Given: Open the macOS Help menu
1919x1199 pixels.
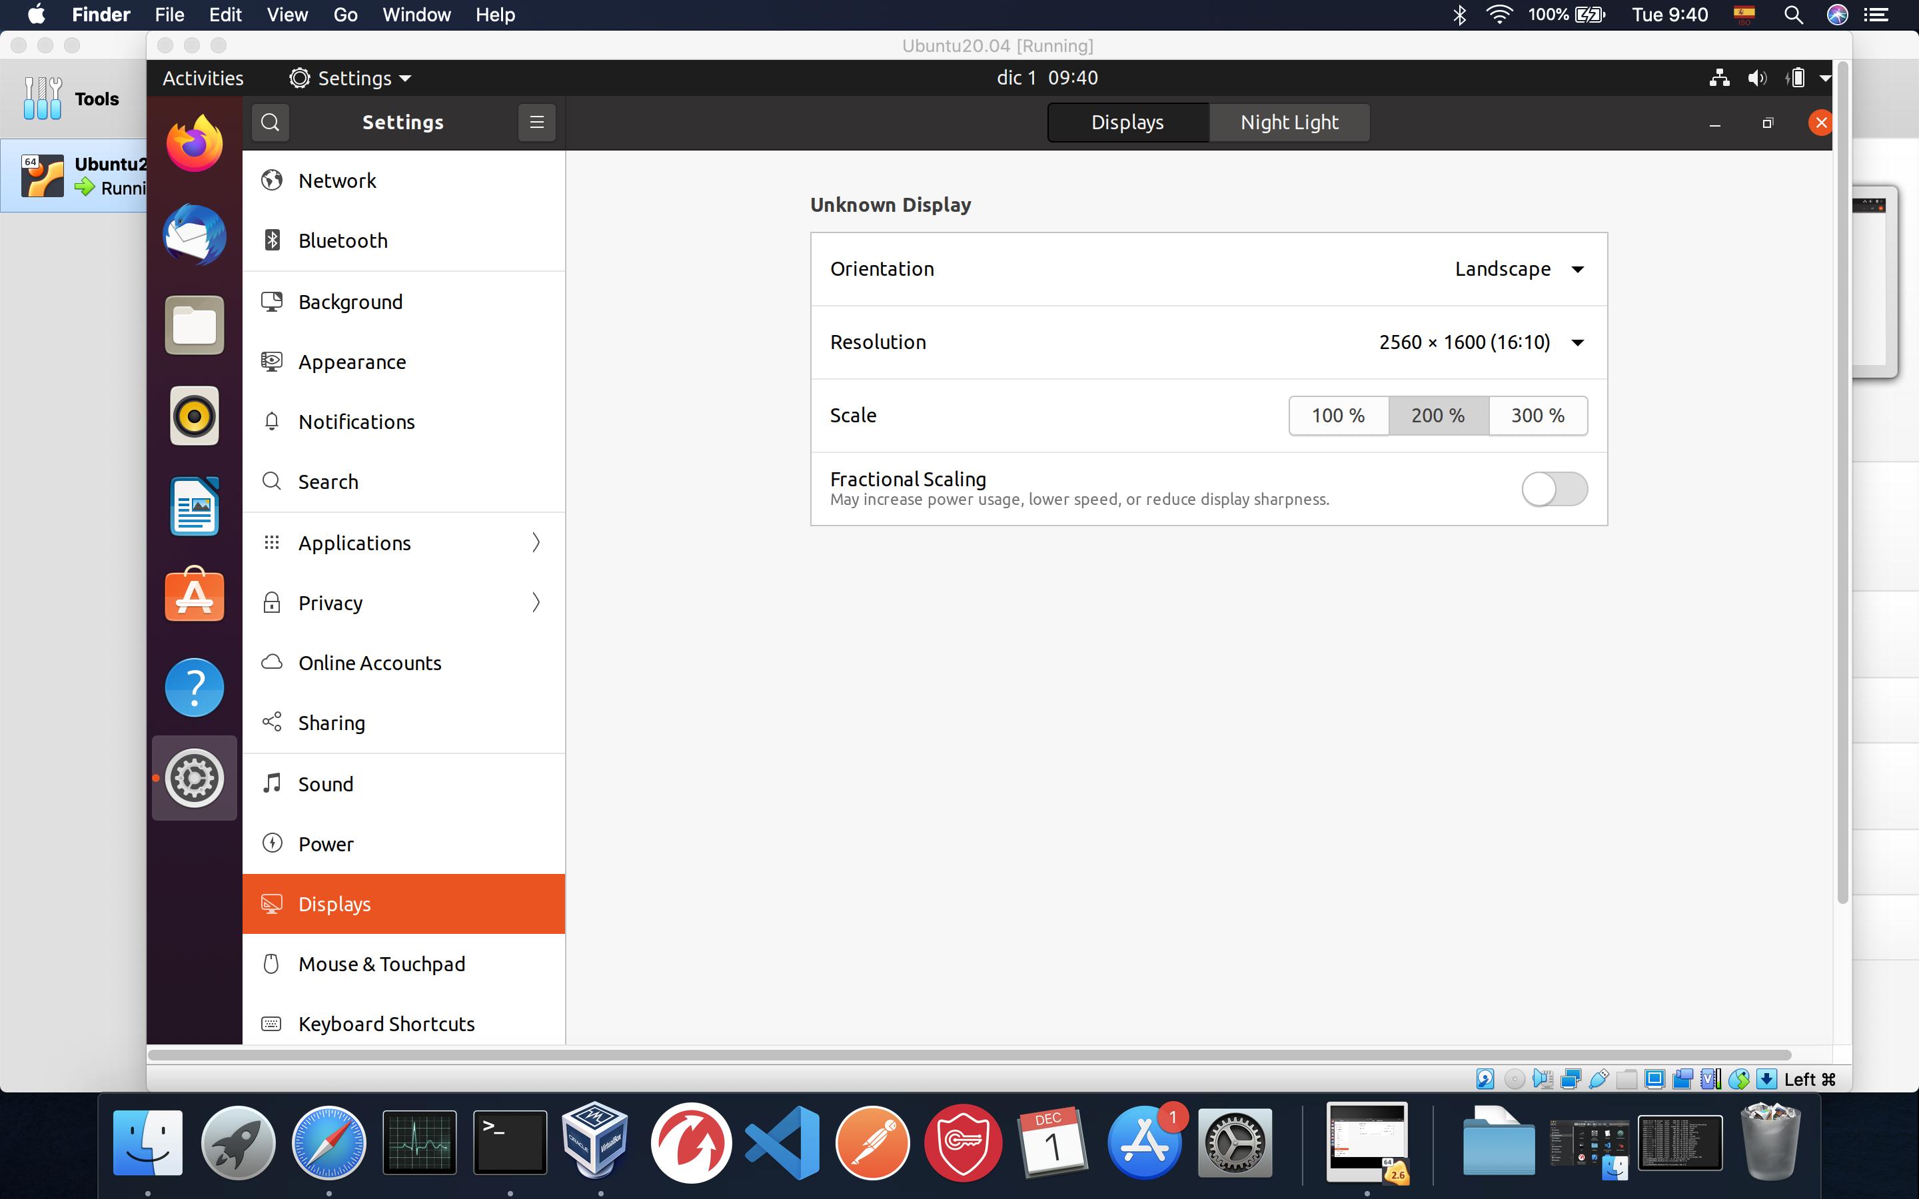Looking at the screenshot, I should pos(496,15).
